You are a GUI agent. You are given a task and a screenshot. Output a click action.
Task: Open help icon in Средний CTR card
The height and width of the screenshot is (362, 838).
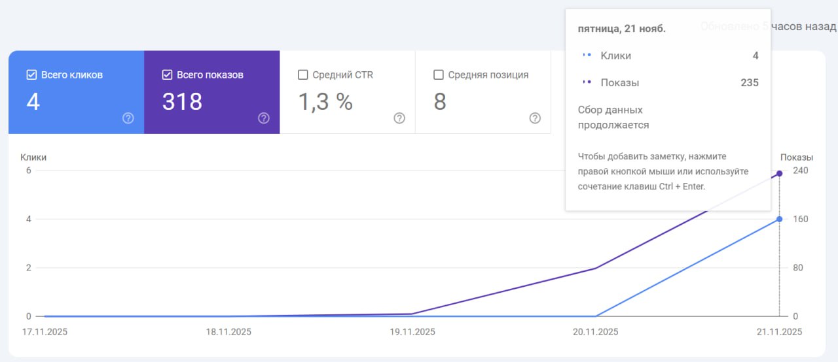(x=399, y=118)
